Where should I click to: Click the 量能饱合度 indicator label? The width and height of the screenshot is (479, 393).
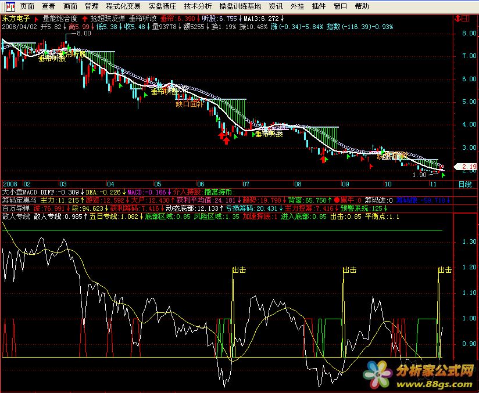[60, 18]
